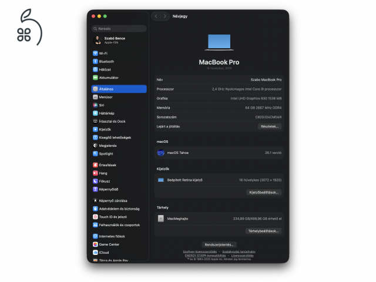Open the Kijelzők displays icon

(x=95, y=129)
